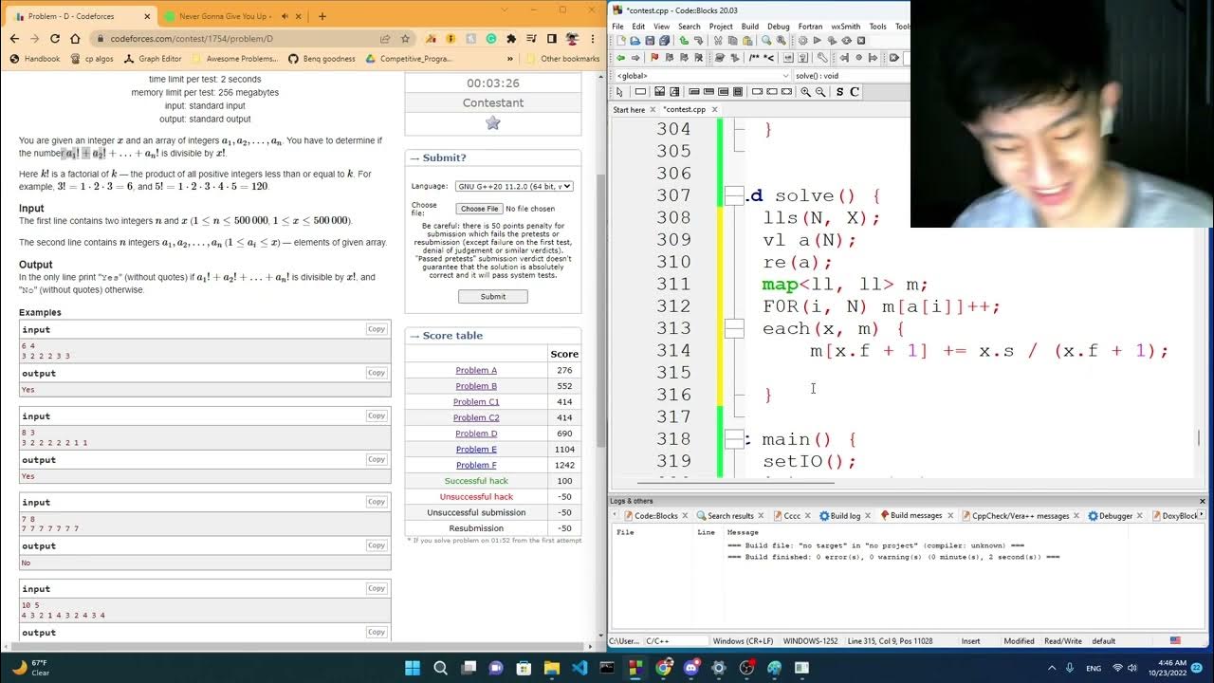Click the S source toggle icon
The height and width of the screenshot is (683, 1214).
(839, 92)
